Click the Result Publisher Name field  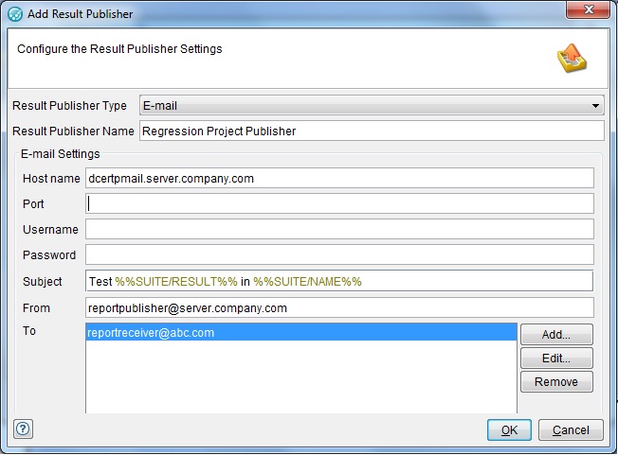pos(372,131)
